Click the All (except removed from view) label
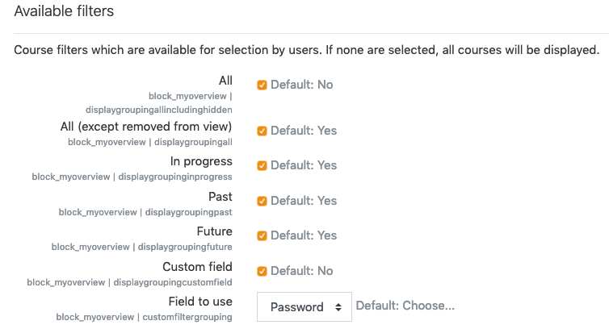The height and width of the screenshot is (329, 609). [x=146, y=127]
